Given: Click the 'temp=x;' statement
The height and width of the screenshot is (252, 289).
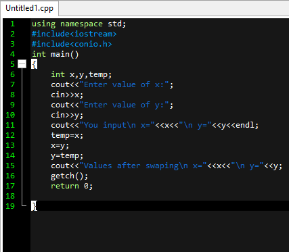Looking at the screenshot, I should 67,135.
